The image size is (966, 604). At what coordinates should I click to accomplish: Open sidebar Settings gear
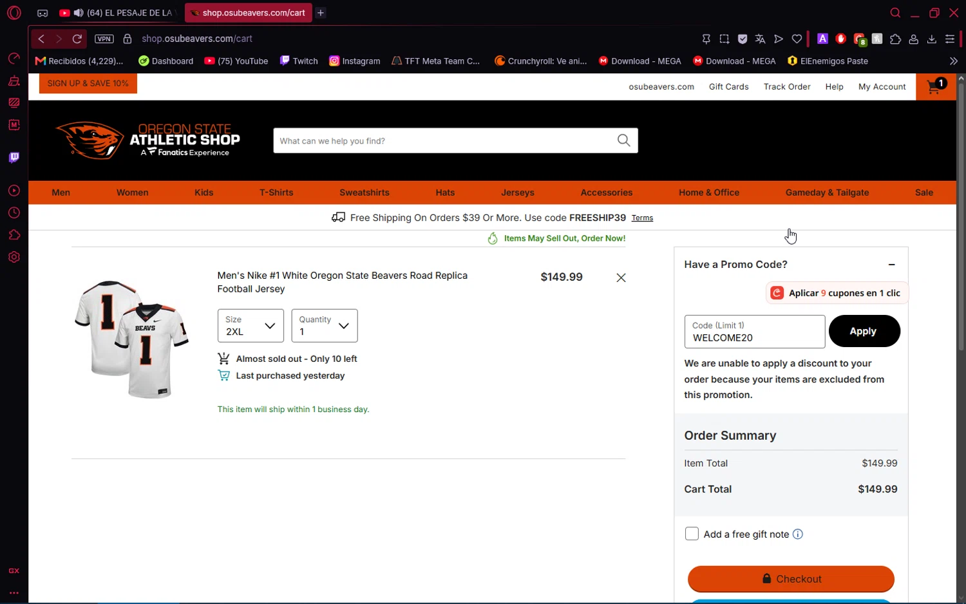(14, 257)
